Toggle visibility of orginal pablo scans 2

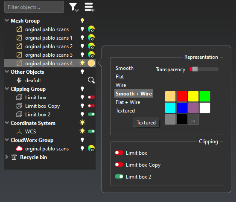82,46
